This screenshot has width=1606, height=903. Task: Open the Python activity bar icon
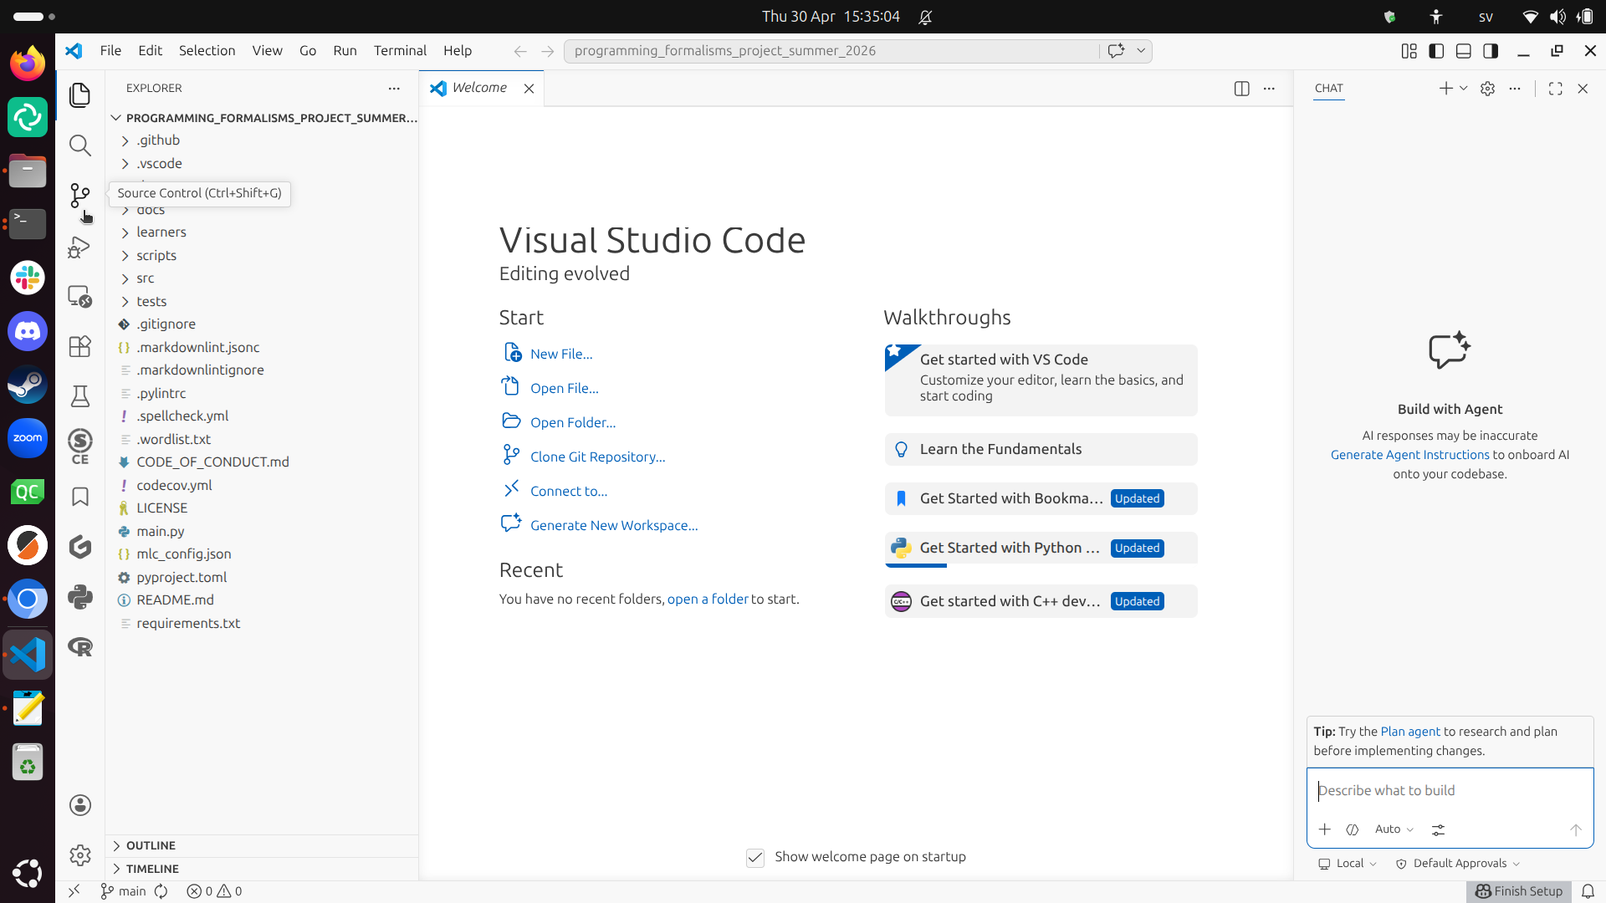tap(80, 597)
